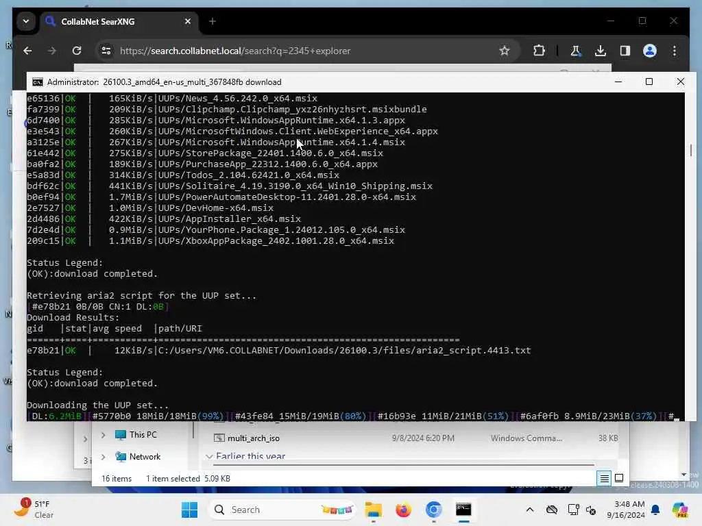Maximize the Administrator command prompt window
Screen dimensions: 702x526
(x=649, y=82)
